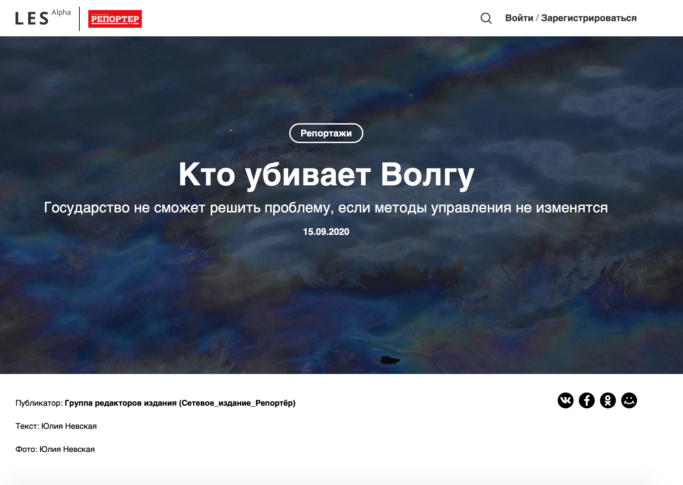
Task: Click the Сетевое_издание_Репортёр publisher name
Action: 237,403
